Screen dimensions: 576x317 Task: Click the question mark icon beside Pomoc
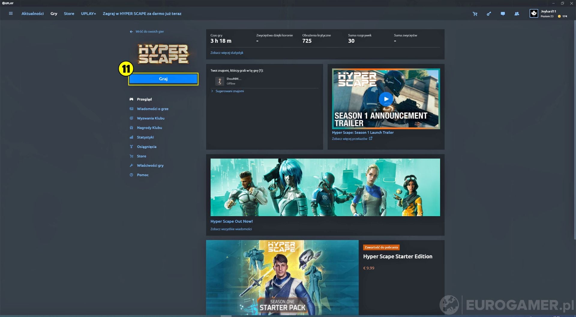click(x=131, y=175)
